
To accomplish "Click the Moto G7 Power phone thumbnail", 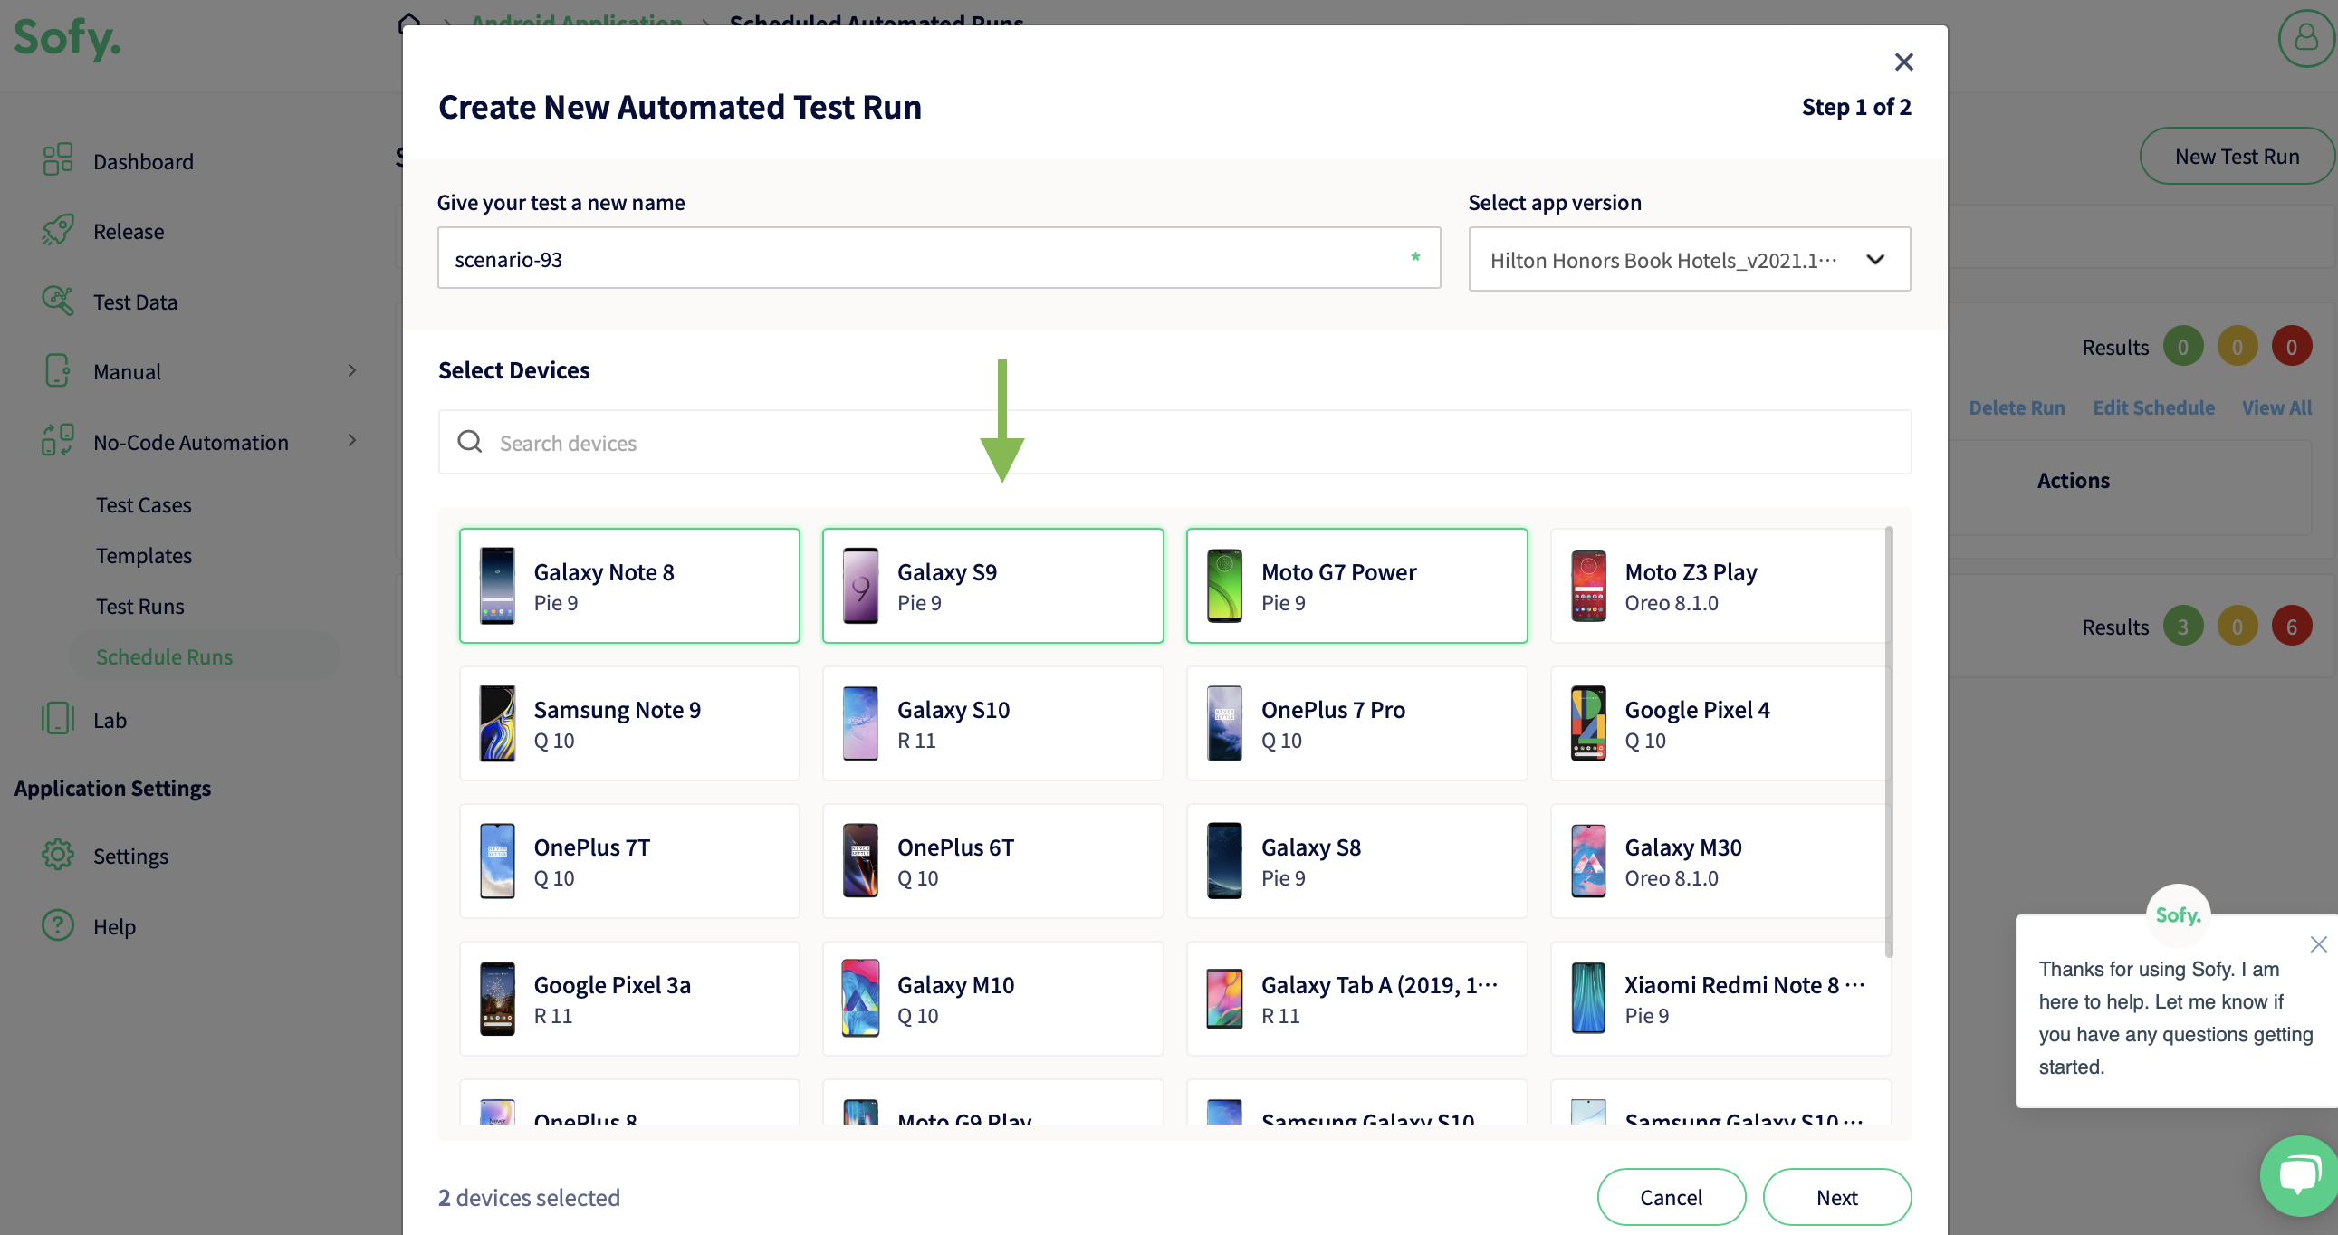I will 1224,585.
